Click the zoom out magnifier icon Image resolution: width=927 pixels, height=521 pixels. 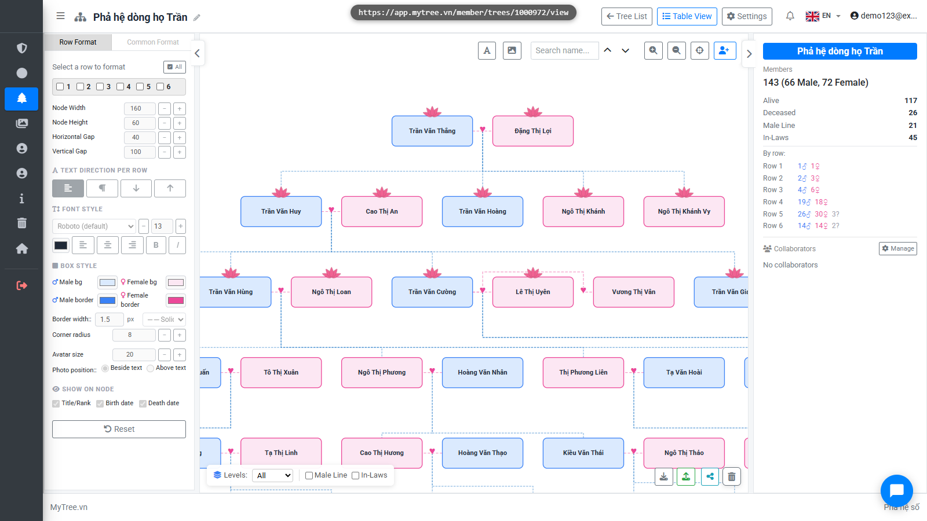pyautogui.click(x=677, y=50)
